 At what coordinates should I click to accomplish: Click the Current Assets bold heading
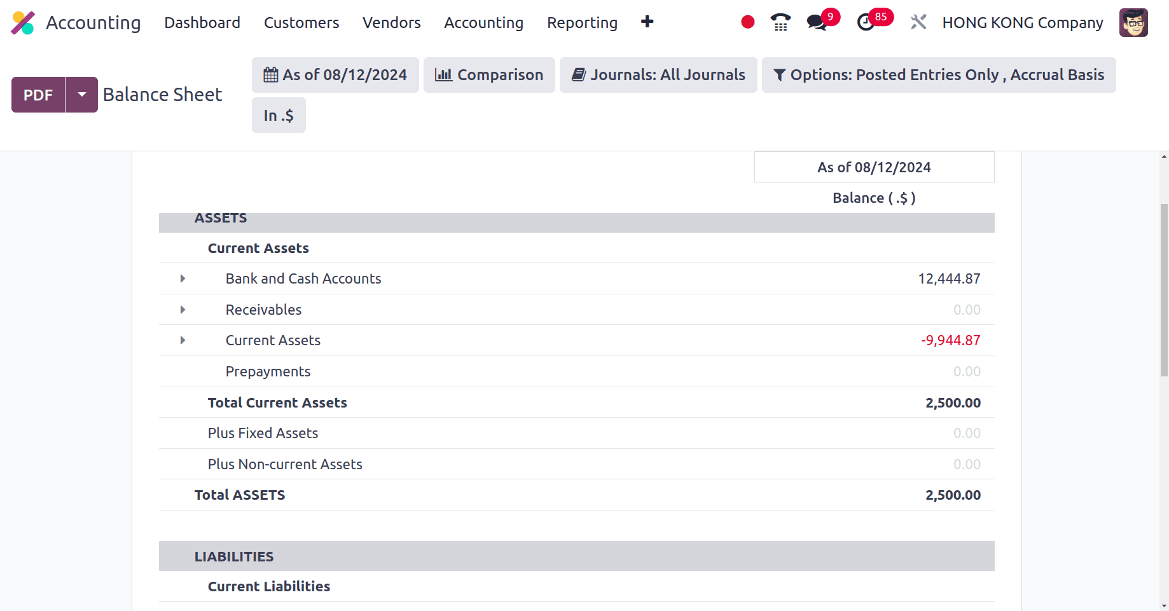pos(258,248)
